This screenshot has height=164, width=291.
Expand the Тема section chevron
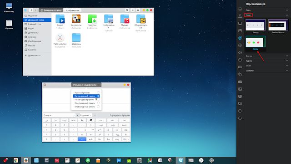point(287,10)
